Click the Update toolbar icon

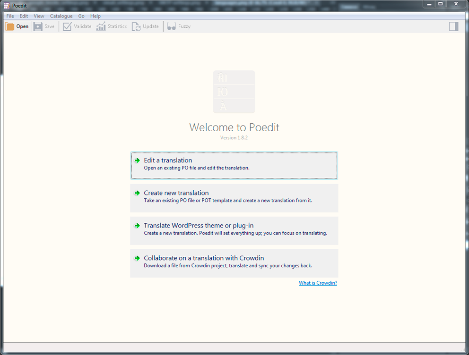(x=136, y=26)
